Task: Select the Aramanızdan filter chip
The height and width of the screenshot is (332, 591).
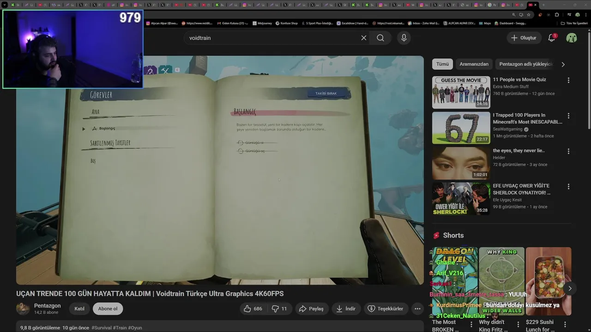Action: (x=474, y=64)
